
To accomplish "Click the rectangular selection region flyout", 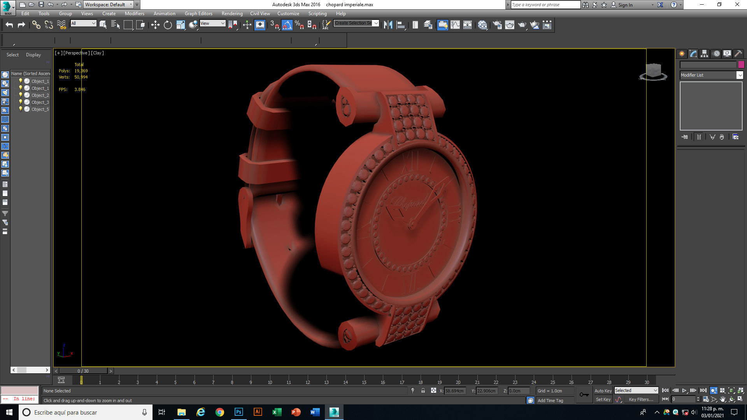I will click(x=128, y=25).
